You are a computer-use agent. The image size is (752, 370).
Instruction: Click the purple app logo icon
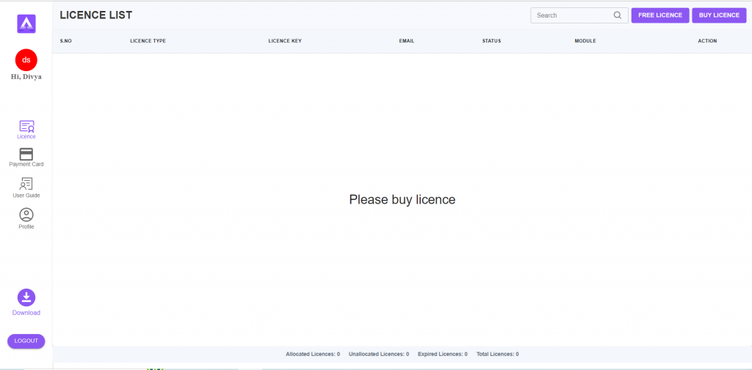point(26,23)
